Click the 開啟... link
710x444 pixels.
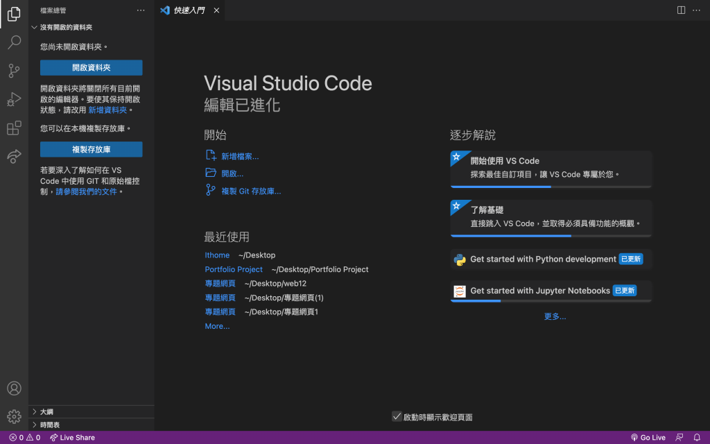(232, 173)
